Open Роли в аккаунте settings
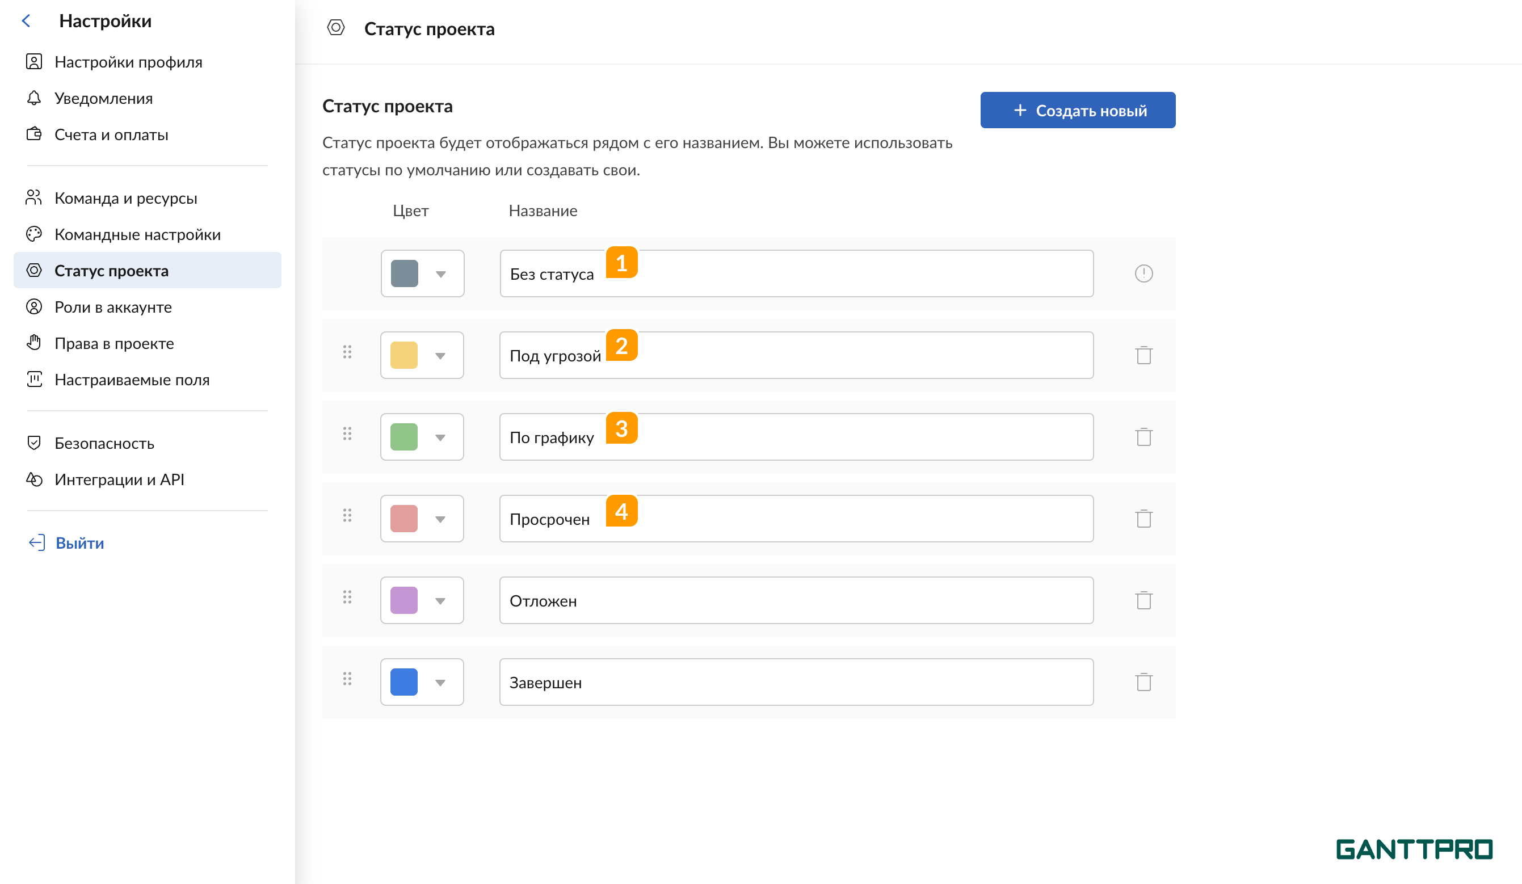1522x884 pixels. [x=112, y=307]
